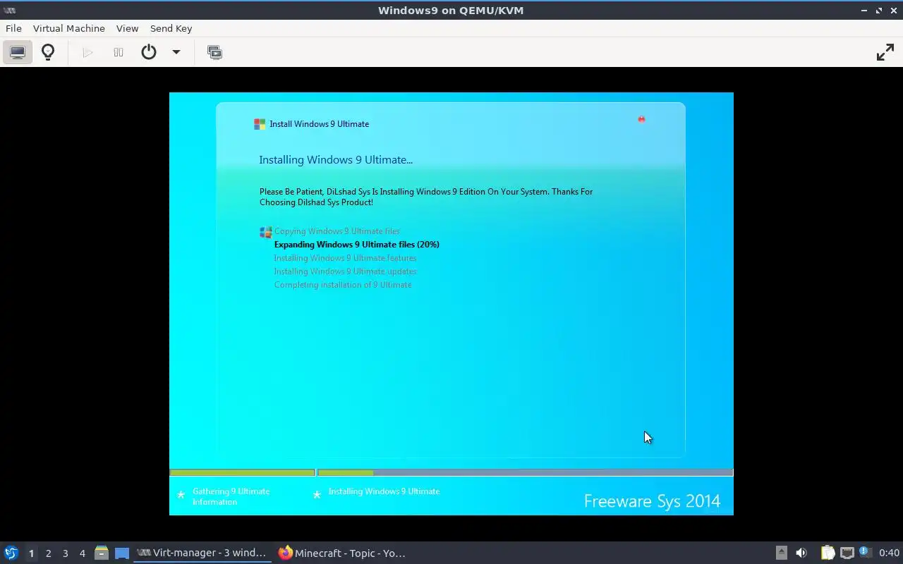Click the 'Freeware Sys 2014' text
The height and width of the screenshot is (564, 903).
coord(652,501)
